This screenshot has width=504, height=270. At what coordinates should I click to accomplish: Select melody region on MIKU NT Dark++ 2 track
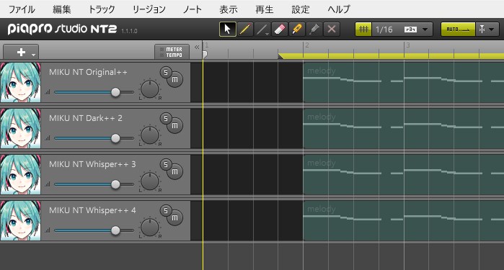point(403,129)
